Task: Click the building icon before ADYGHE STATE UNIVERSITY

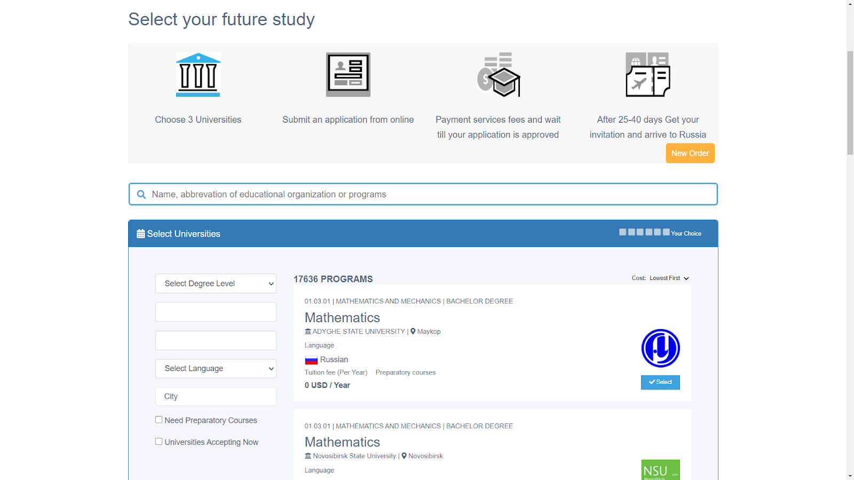Action: click(x=308, y=332)
